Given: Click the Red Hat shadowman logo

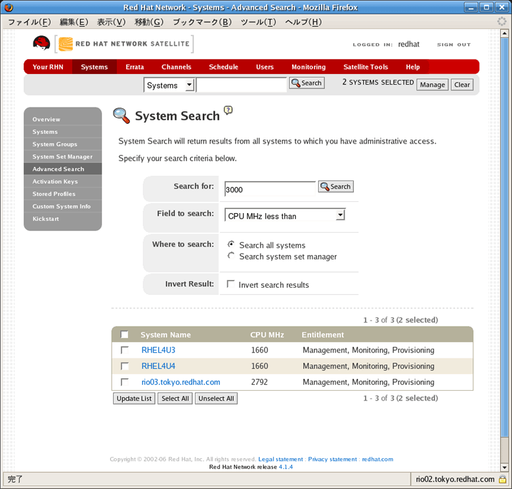Looking at the screenshot, I should coord(41,43).
